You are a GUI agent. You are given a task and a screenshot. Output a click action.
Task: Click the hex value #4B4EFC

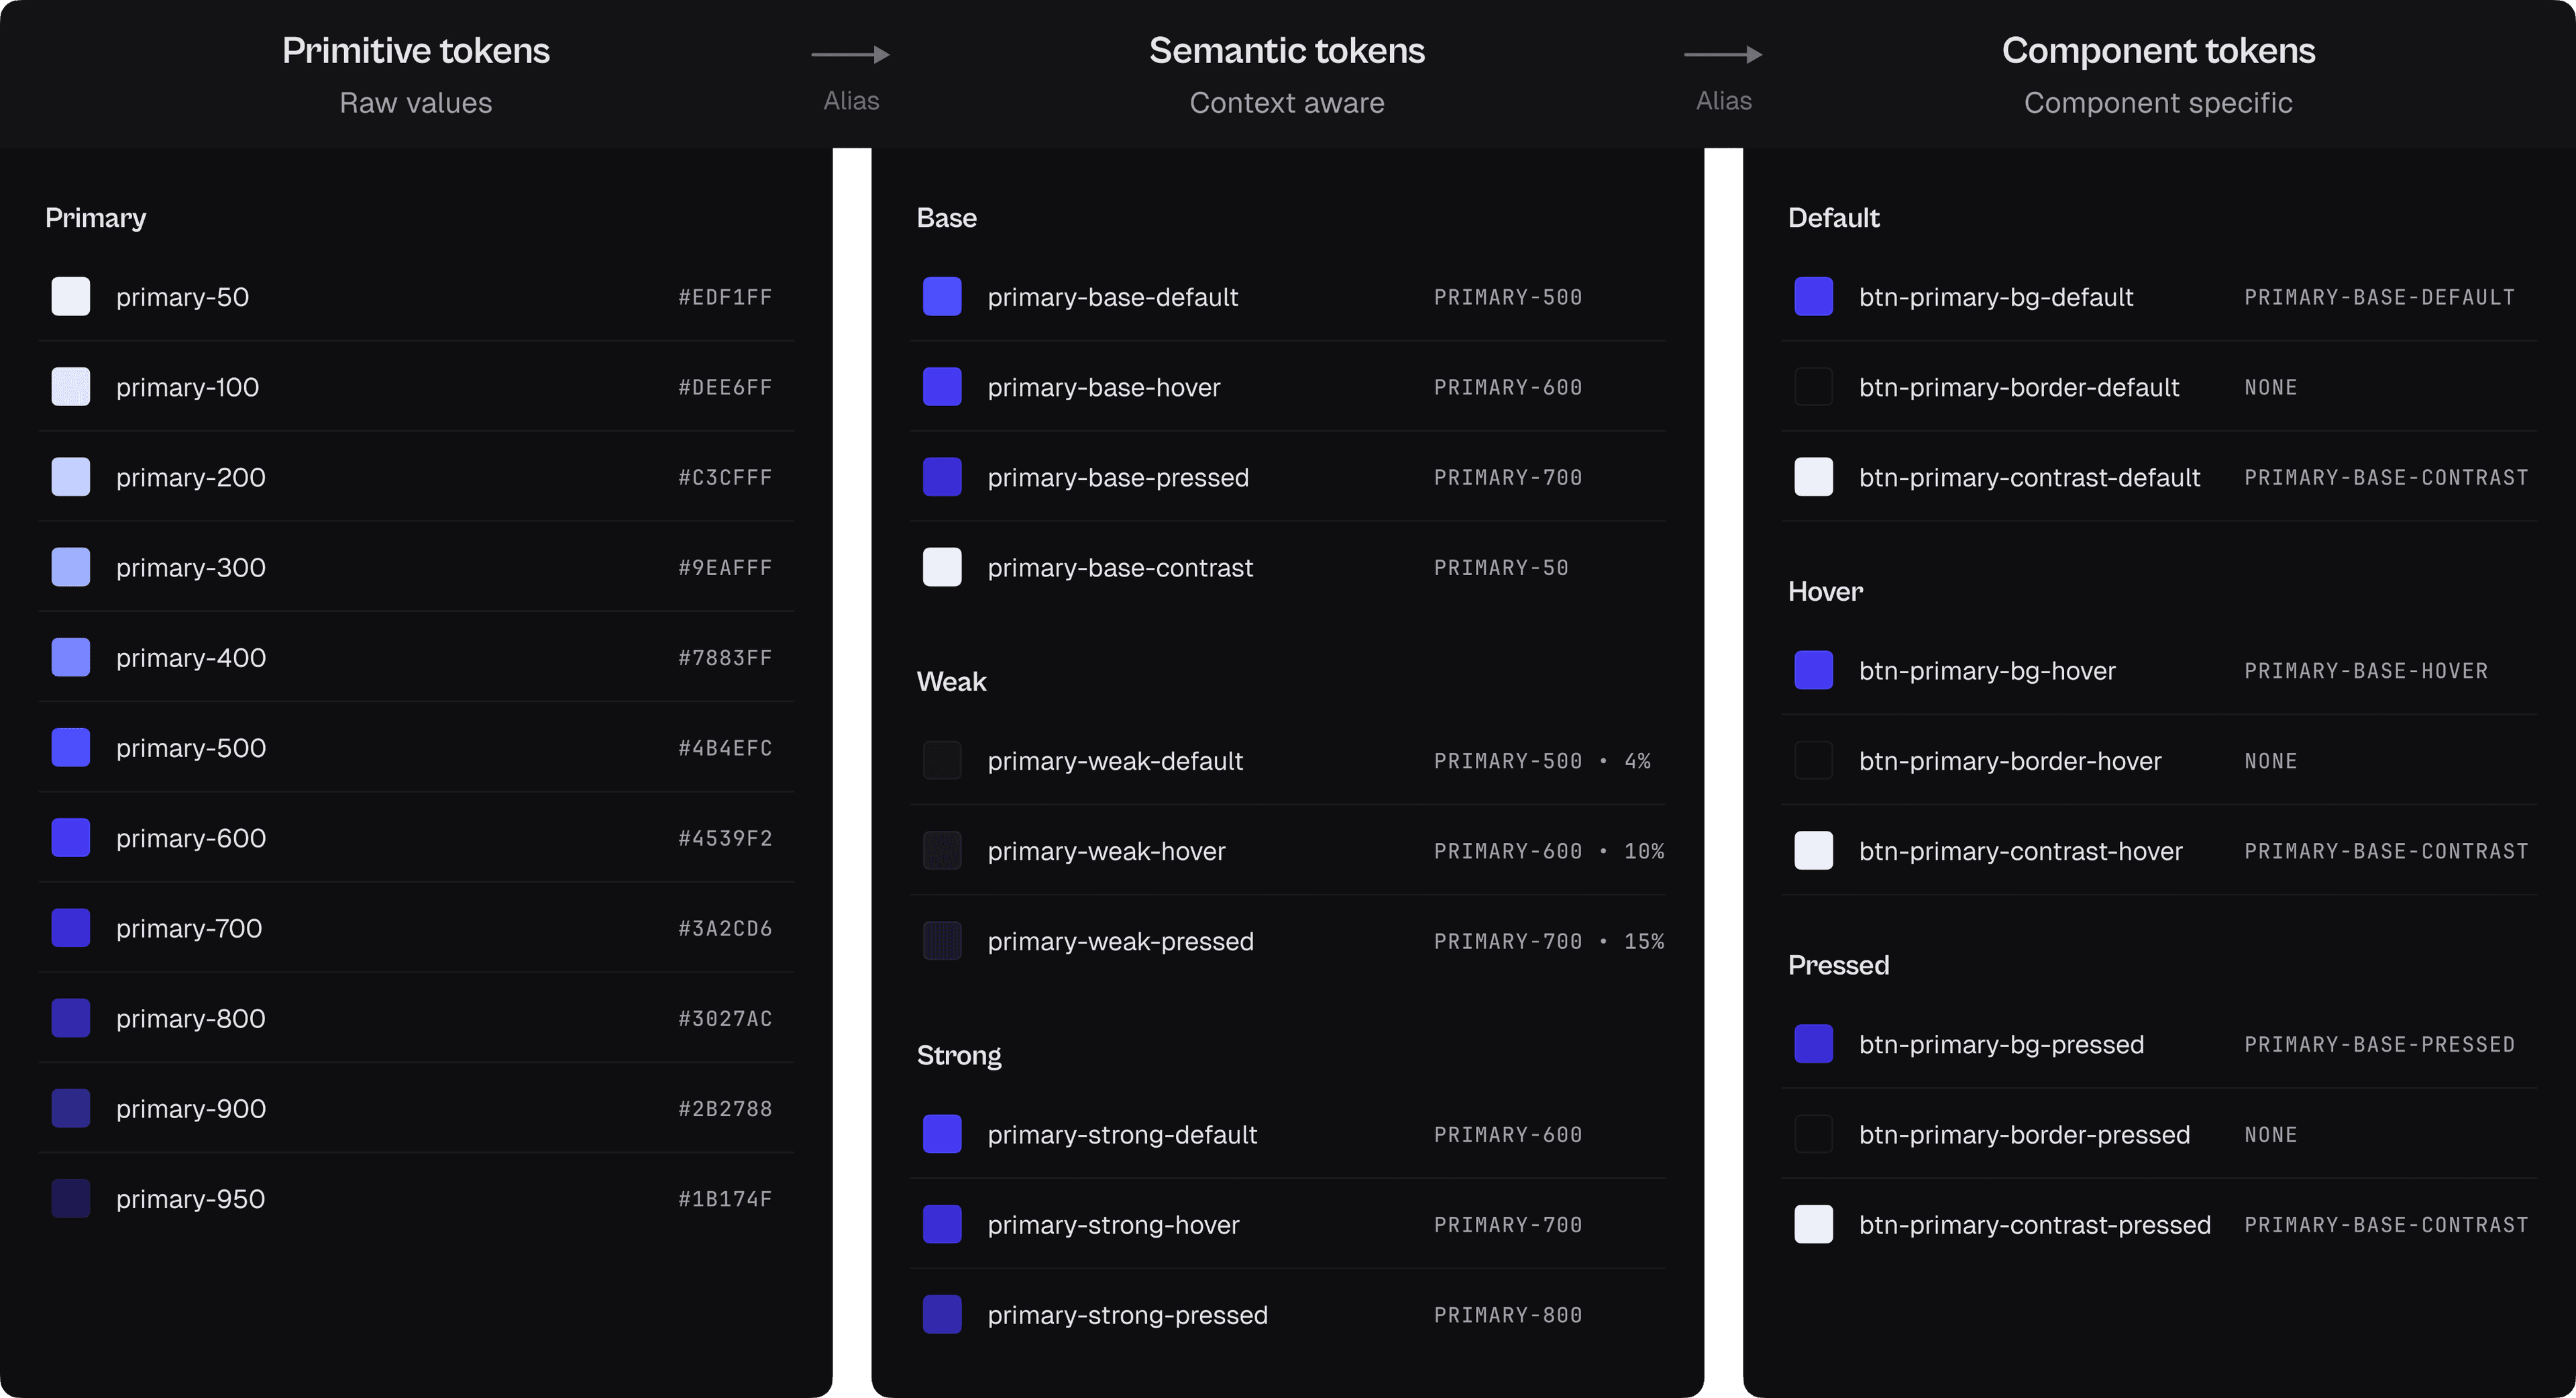pyautogui.click(x=725, y=748)
